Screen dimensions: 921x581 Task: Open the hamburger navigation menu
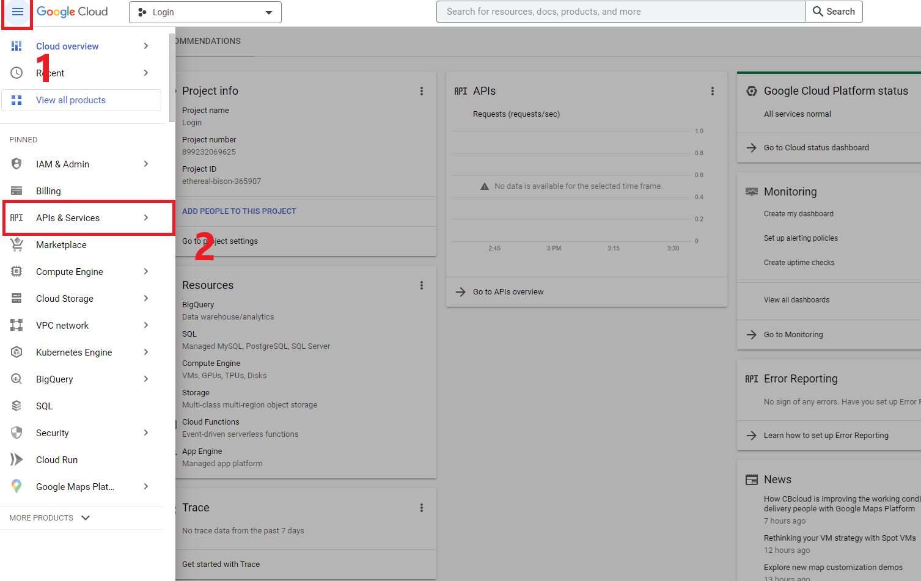(17, 12)
